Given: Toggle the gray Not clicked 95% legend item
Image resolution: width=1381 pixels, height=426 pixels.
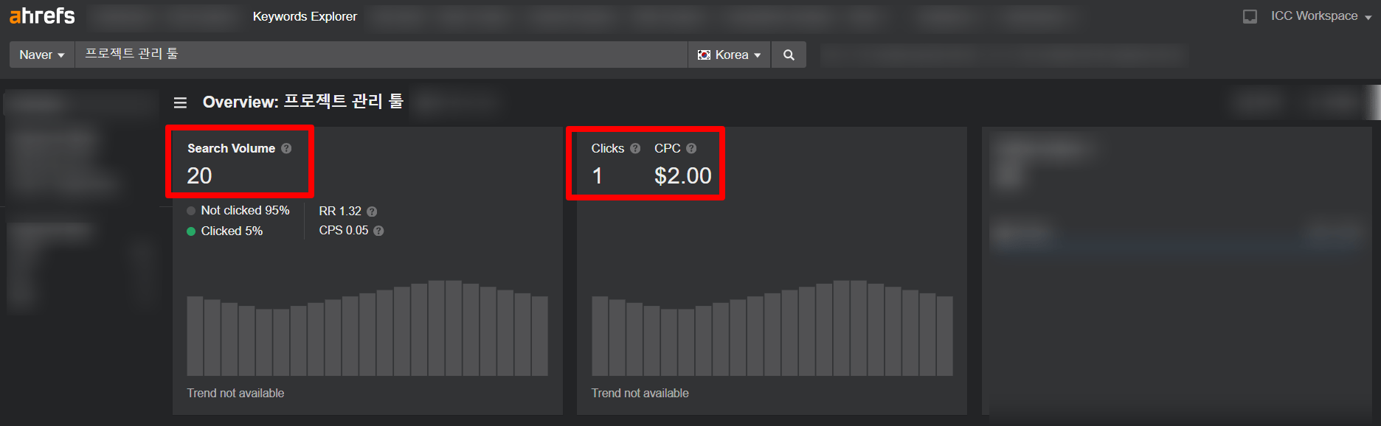Looking at the screenshot, I should click(238, 211).
